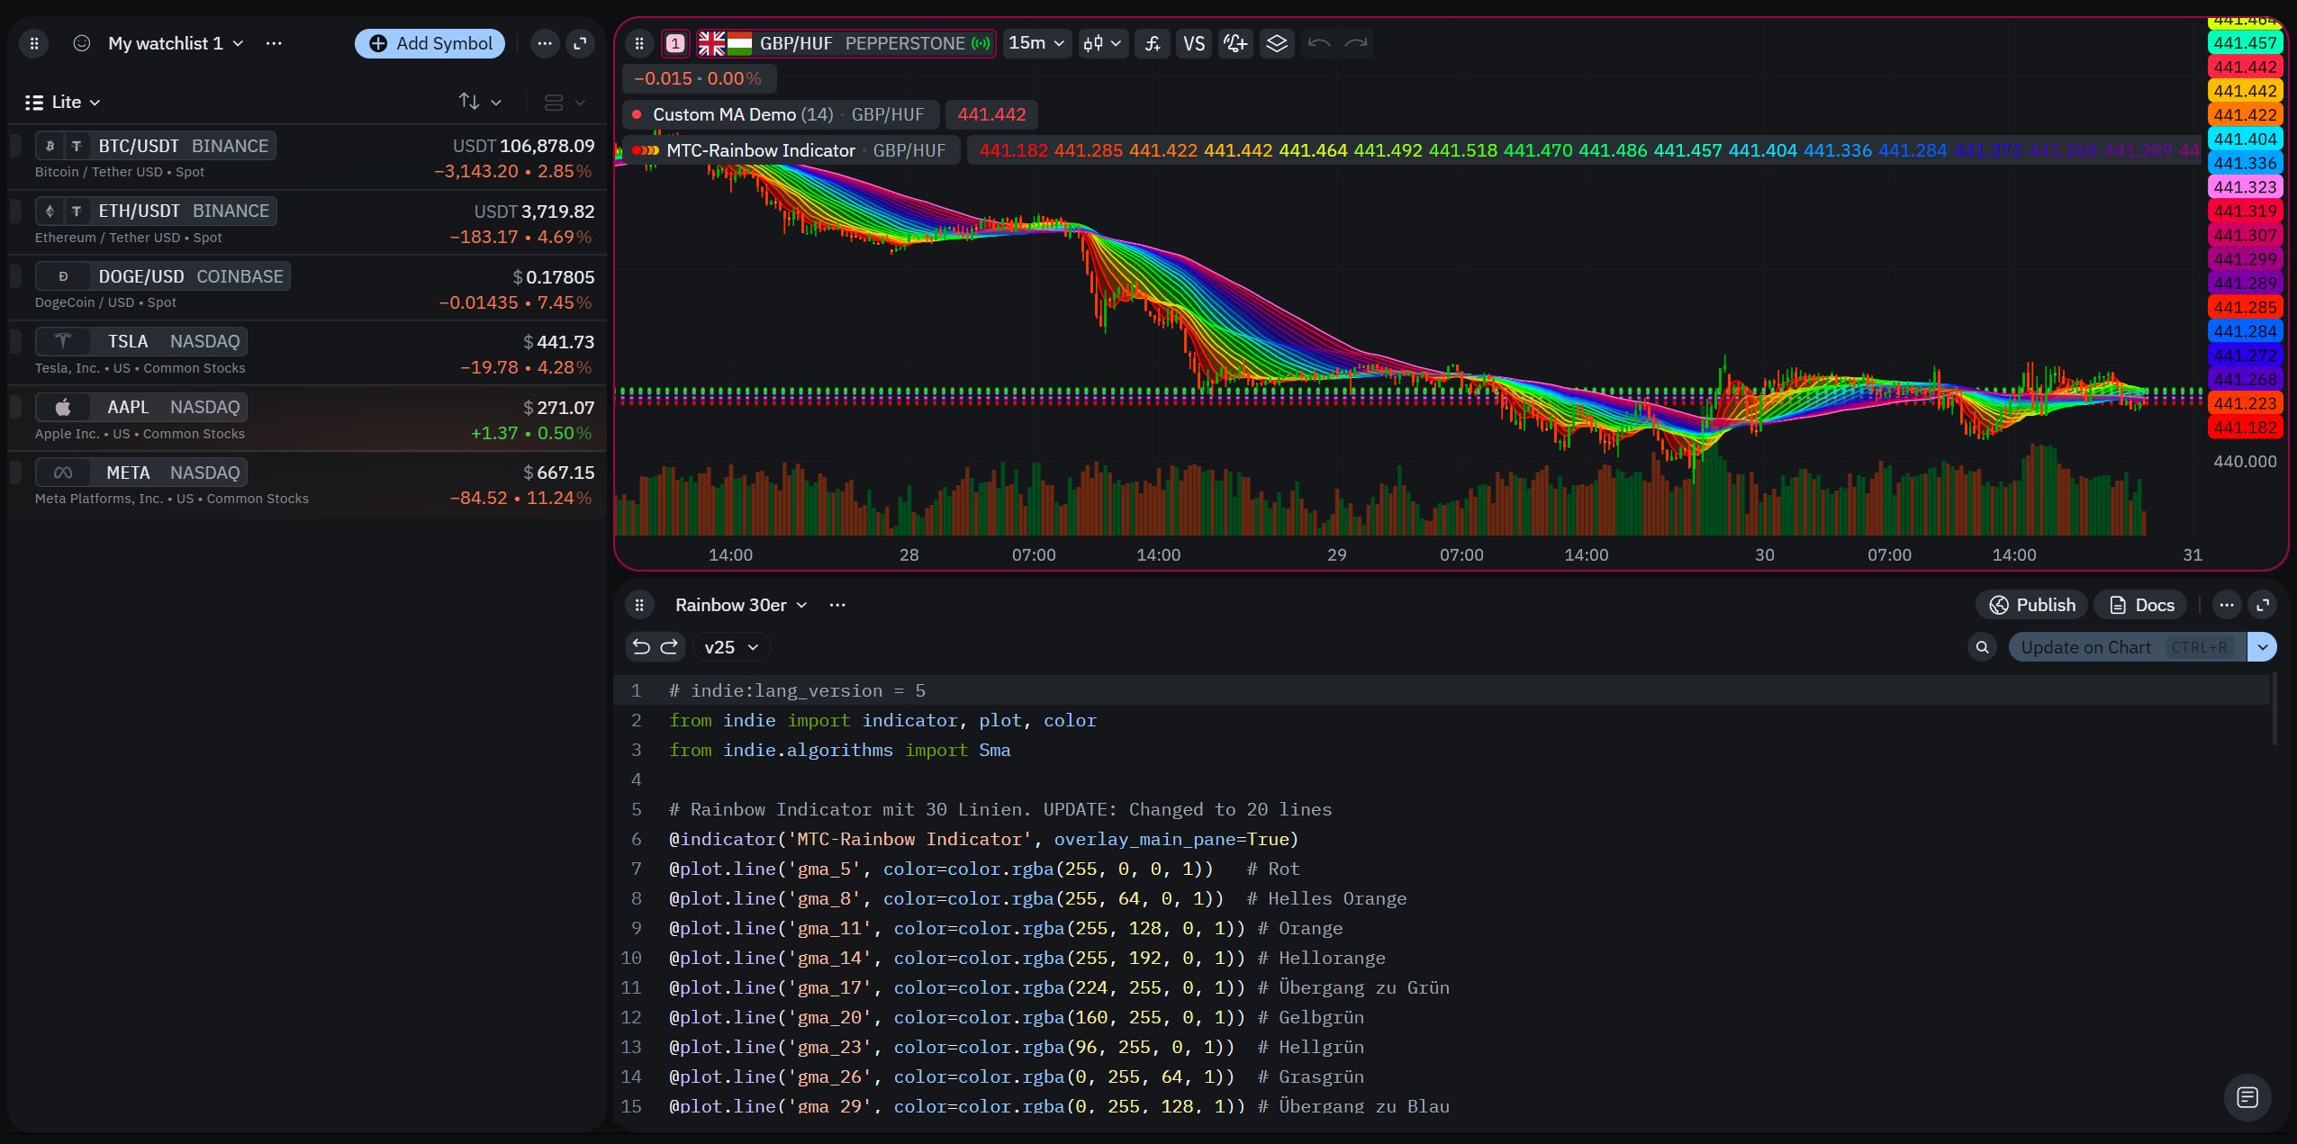Click the Add Symbol button
The image size is (2297, 1144).
click(430, 43)
